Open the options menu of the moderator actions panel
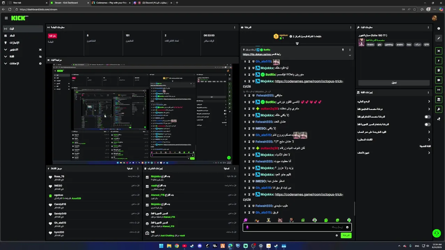The image size is (445, 250). 235,168
